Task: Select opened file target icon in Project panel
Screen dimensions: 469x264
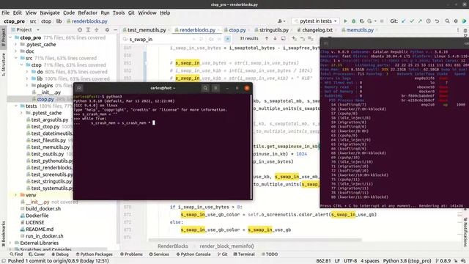Action: [x=80, y=29]
